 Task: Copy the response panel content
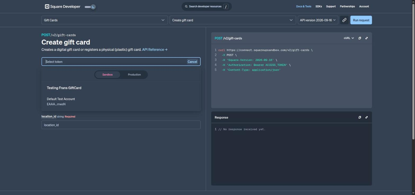[360, 118]
